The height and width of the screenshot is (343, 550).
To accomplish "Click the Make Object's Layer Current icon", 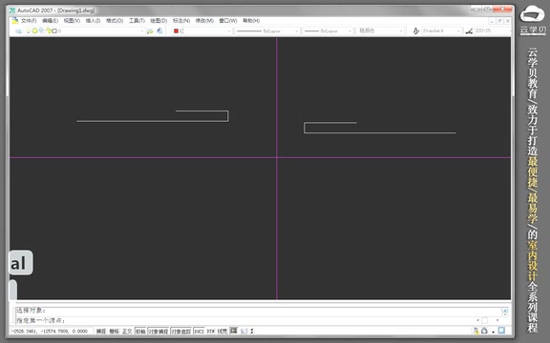I will coord(150,31).
